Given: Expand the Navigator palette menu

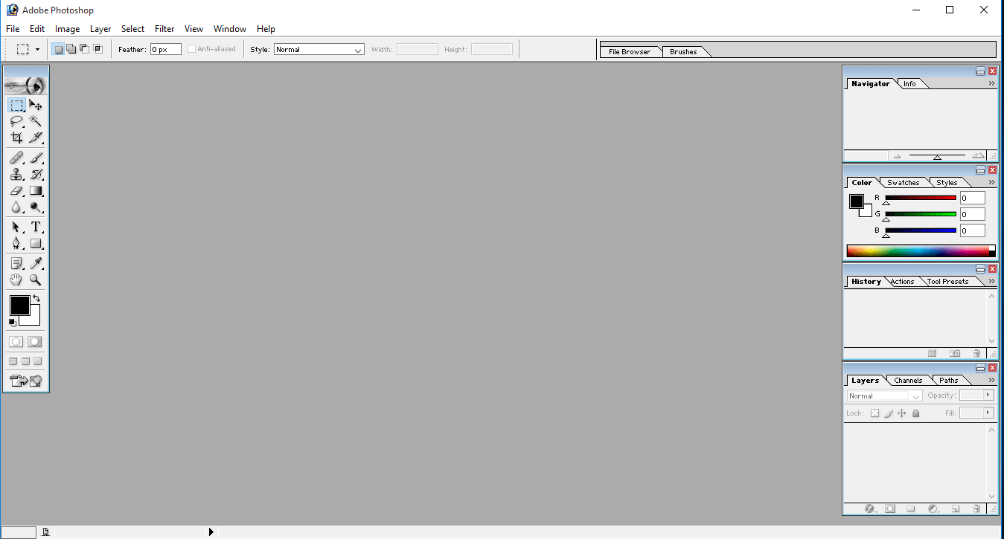Looking at the screenshot, I should [x=990, y=83].
